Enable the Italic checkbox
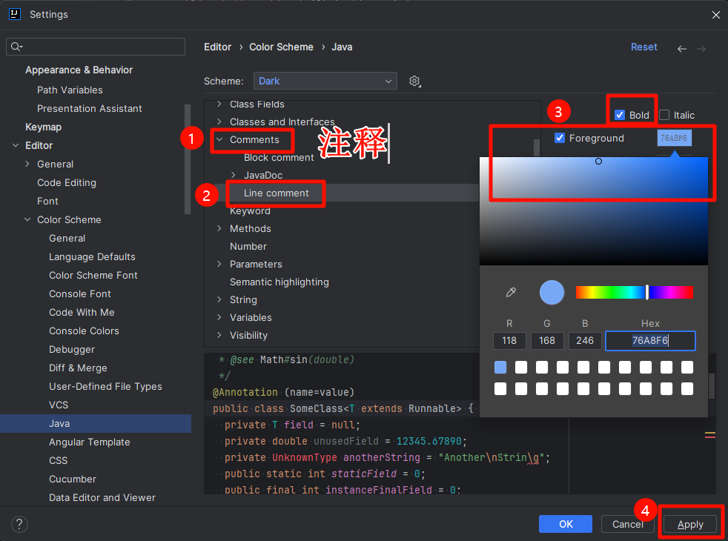Viewport: 728px width, 541px height. [x=664, y=115]
